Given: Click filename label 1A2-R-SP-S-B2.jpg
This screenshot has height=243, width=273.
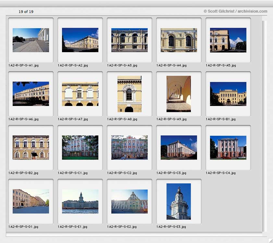Looking at the screenshot, I should [23, 173].
